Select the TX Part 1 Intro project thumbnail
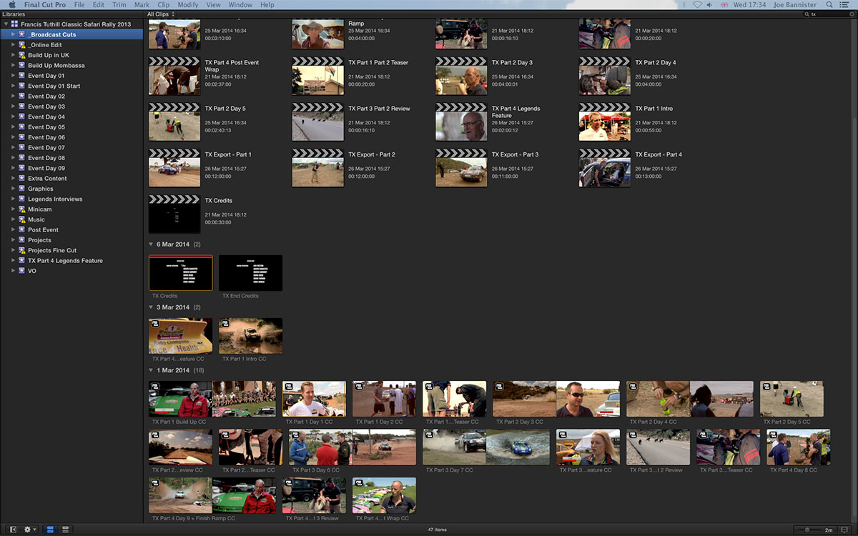 pyautogui.click(x=605, y=122)
